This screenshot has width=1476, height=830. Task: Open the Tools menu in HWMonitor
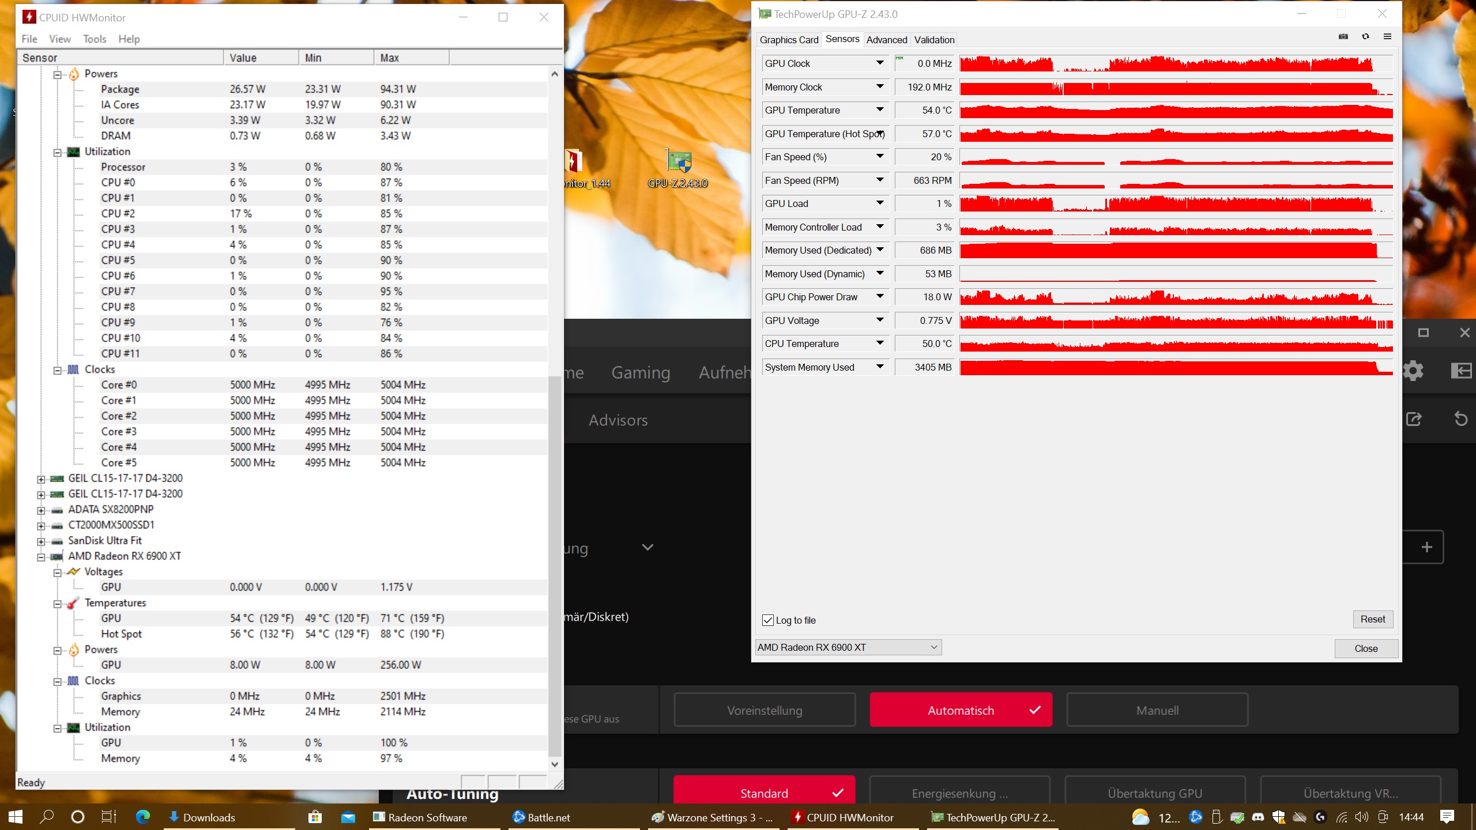point(94,39)
